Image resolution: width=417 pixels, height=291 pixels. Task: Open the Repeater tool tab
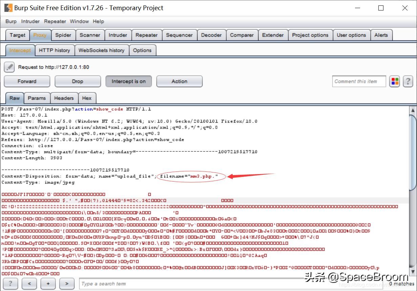click(x=146, y=35)
